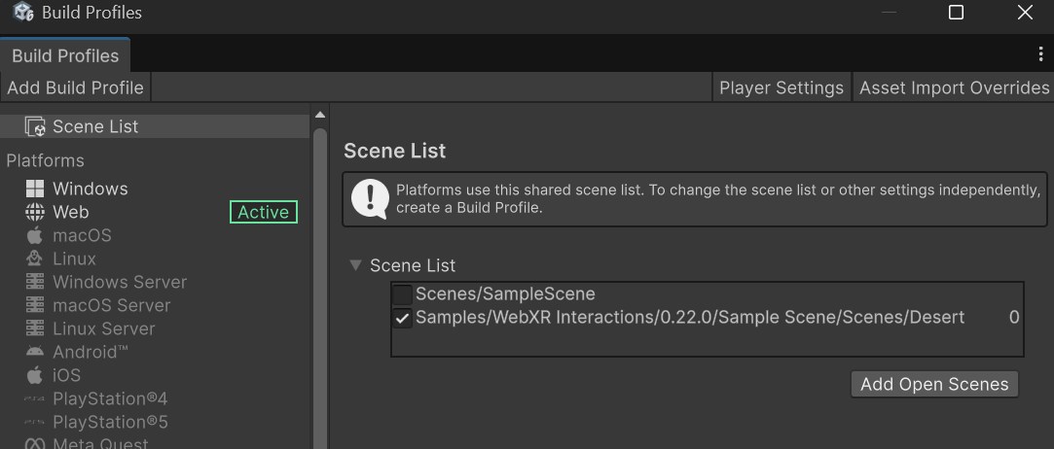Screen dimensions: 1054x449
Task: Enable the Scenes/SampleScene checkbox
Action: pyautogui.click(x=402, y=294)
